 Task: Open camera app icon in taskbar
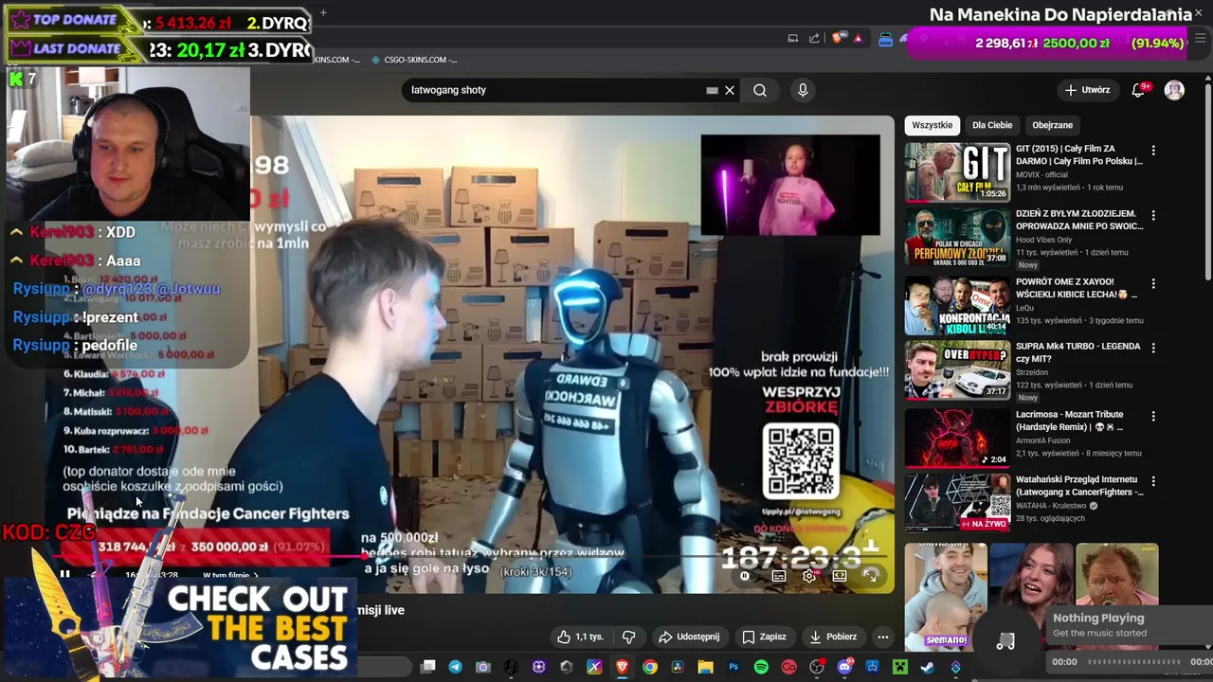pos(482,667)
